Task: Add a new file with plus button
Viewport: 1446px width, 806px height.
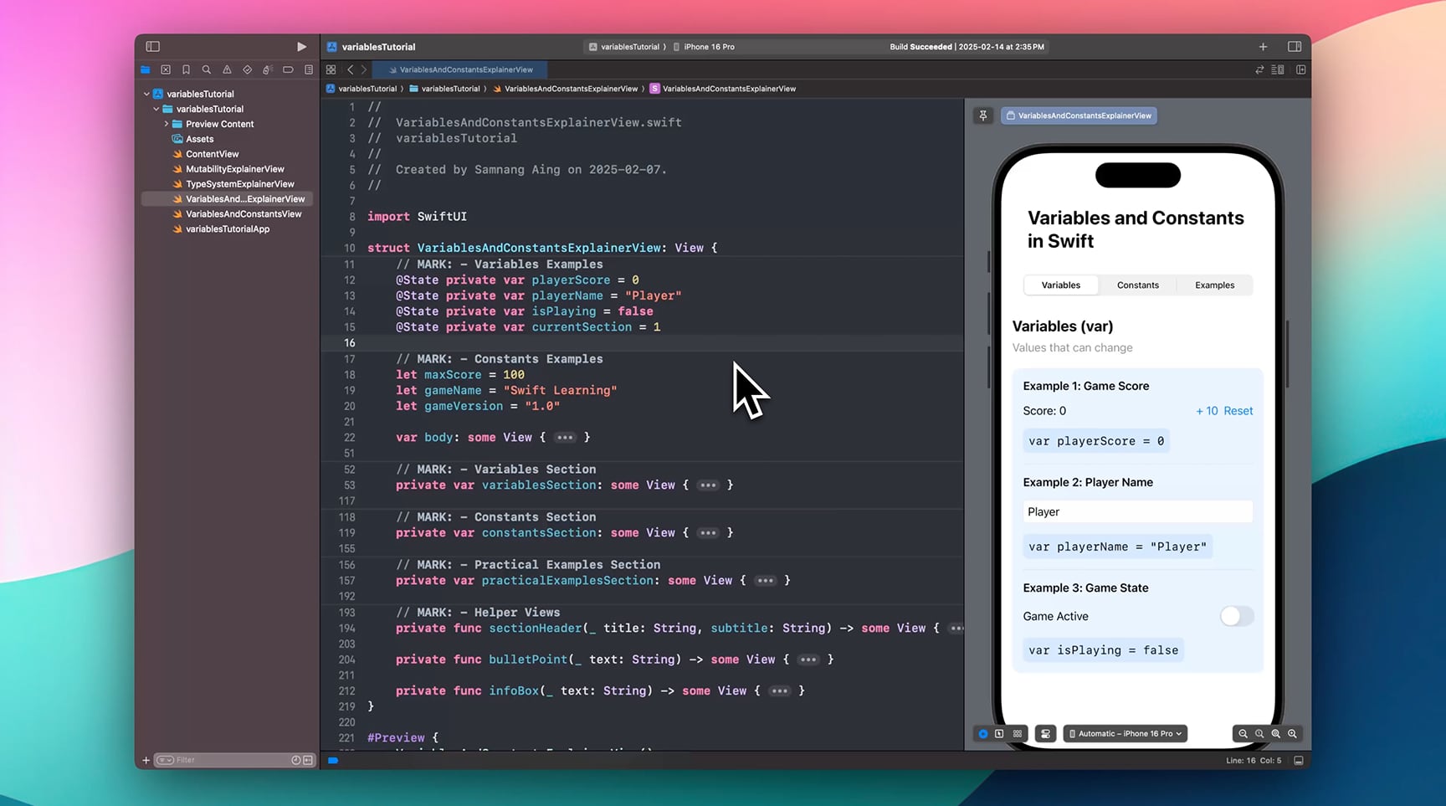Action: tap(146, 760)
